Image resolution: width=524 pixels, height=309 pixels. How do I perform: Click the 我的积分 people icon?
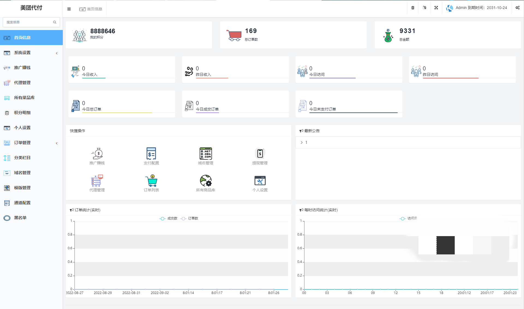tap(79, 35)
